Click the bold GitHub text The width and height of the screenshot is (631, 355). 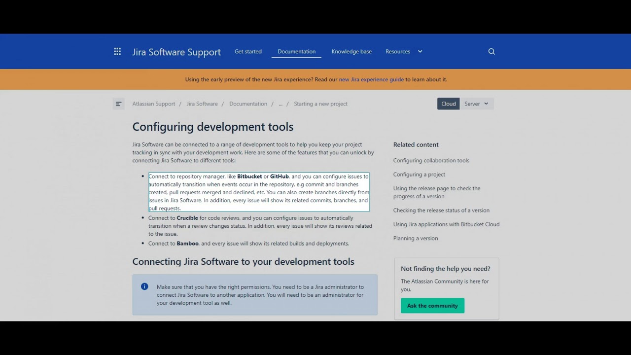280,177
